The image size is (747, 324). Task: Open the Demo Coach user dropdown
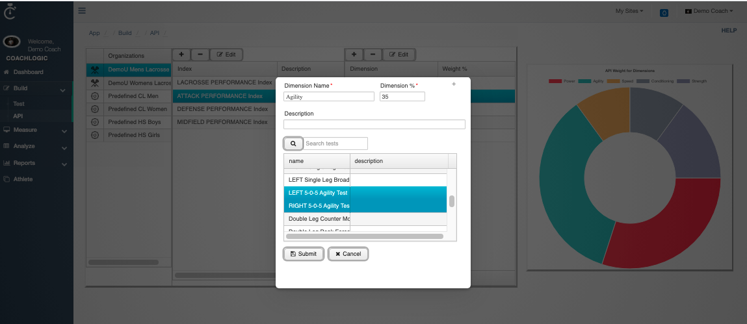(708, 11)
